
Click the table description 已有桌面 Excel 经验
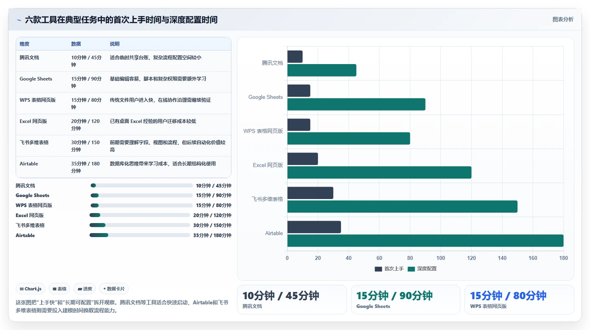pos(153,121)
